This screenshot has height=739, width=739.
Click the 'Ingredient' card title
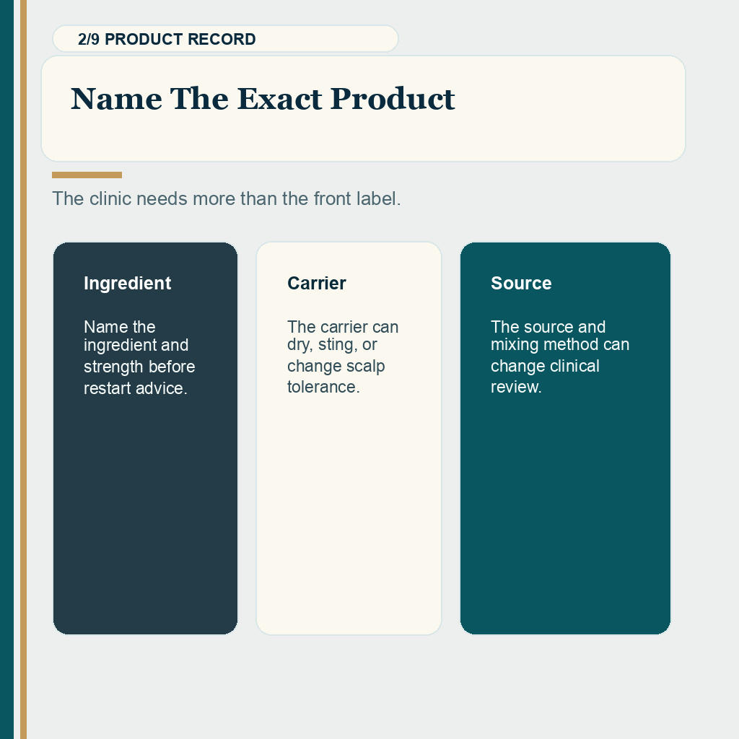[127, 283]
